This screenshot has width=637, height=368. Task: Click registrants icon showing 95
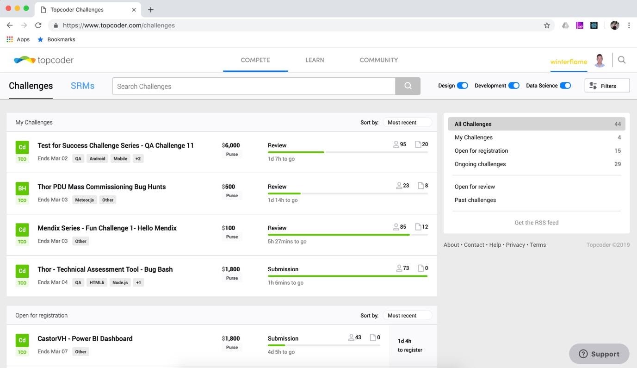[396, 144]
